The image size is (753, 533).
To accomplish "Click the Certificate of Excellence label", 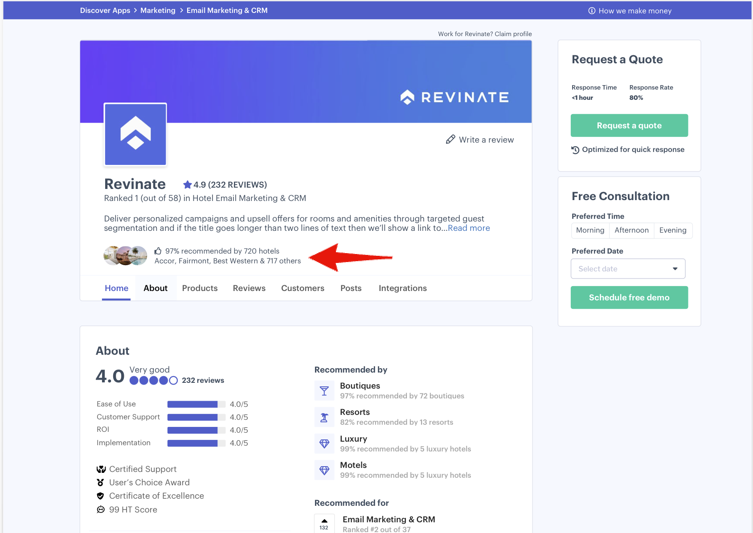I will tap(156, 496).
